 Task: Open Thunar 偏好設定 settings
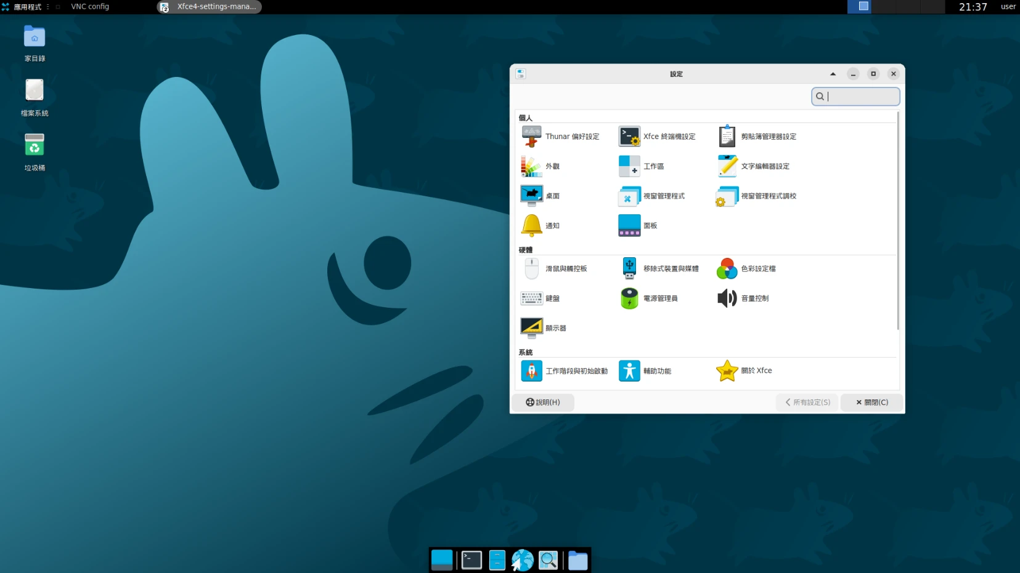[560, 137]
